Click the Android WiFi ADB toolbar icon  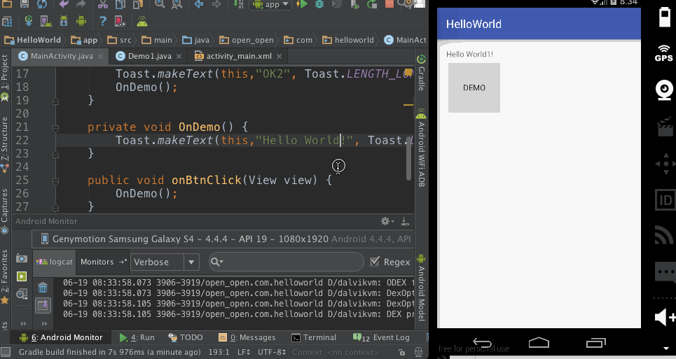[x=142, y=21]
